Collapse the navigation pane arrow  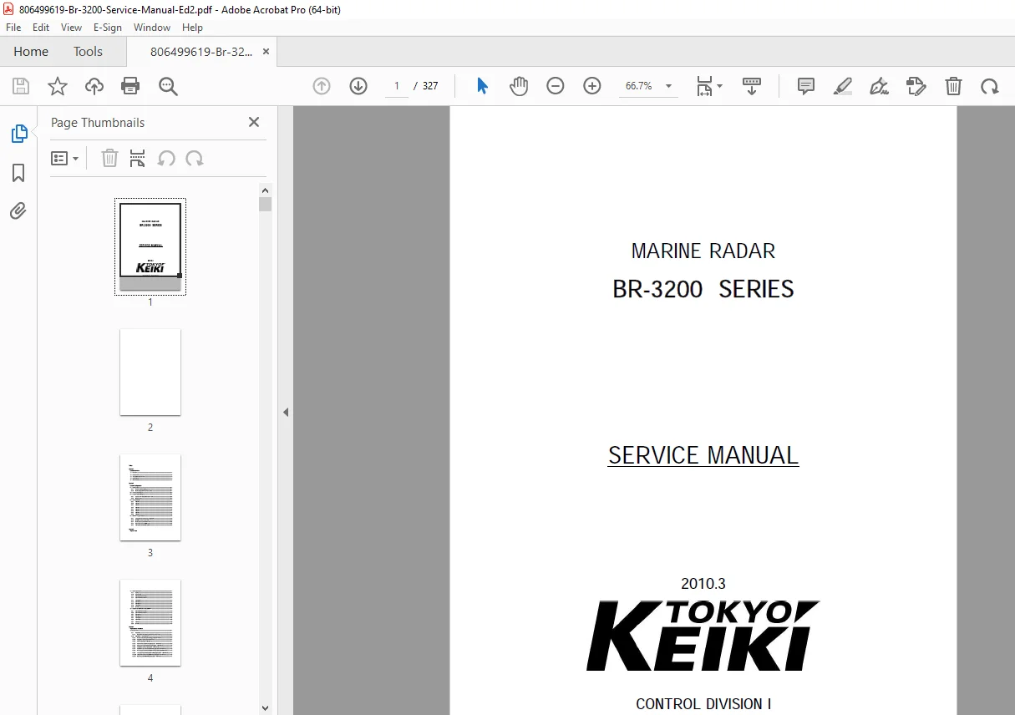tap(286, 412)
